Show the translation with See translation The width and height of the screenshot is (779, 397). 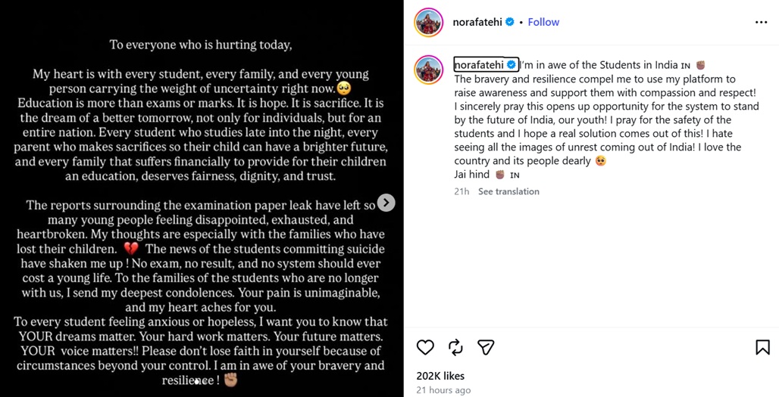pos(508,191)
